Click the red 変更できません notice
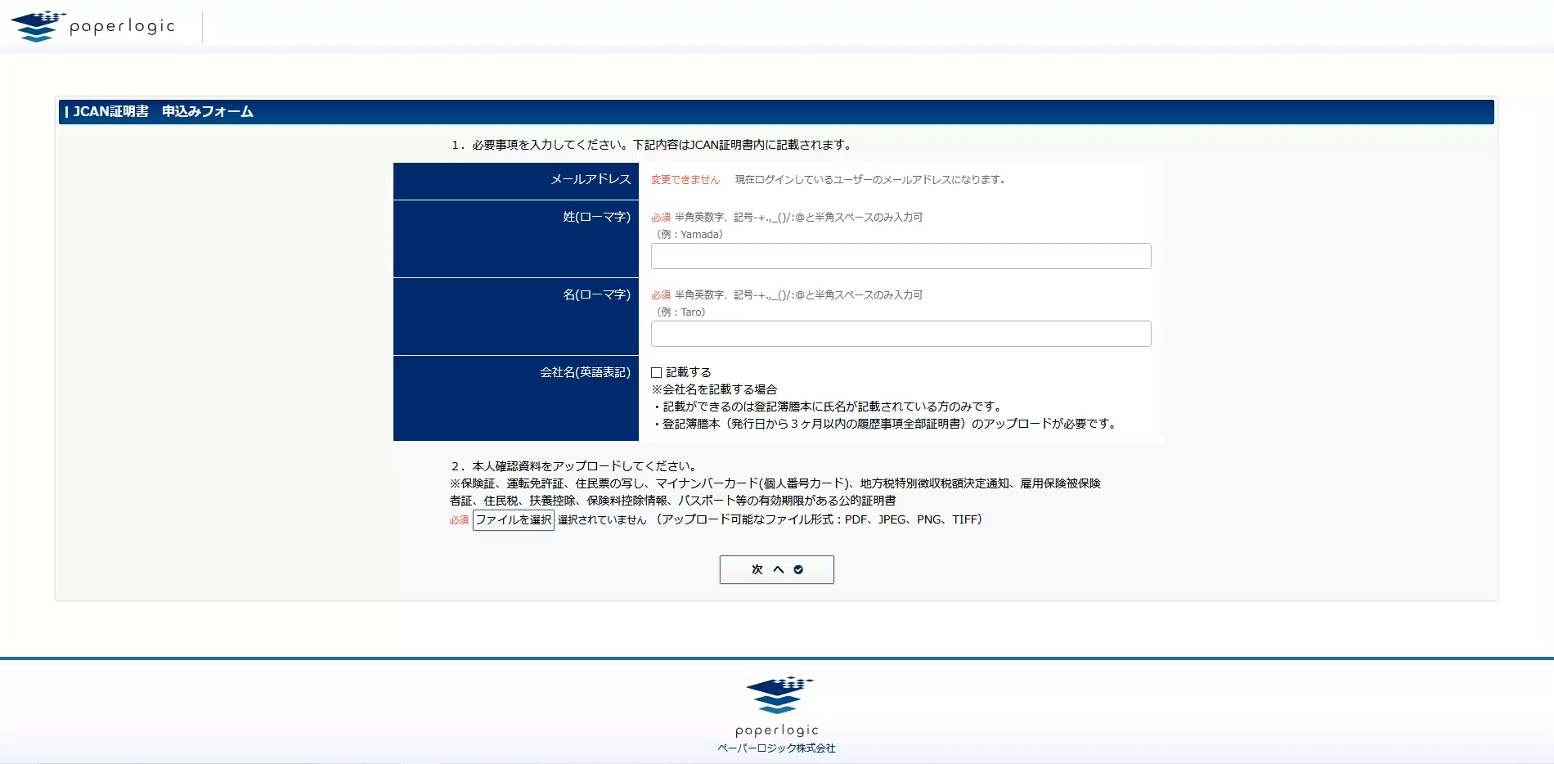This screenshot has height=764, width=1554. click(x=685, y=180)
